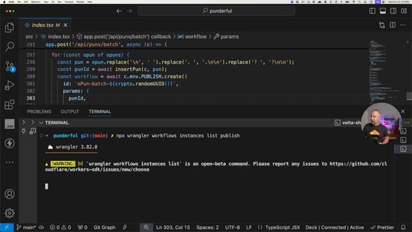Close the bottom panel with the X
The image size is (412, 232).
tap(403, 111)
